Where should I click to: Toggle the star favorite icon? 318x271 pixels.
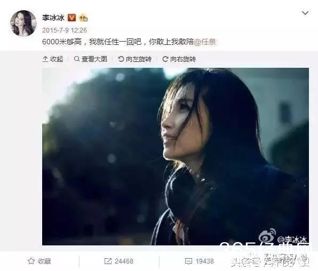(31, 261)
